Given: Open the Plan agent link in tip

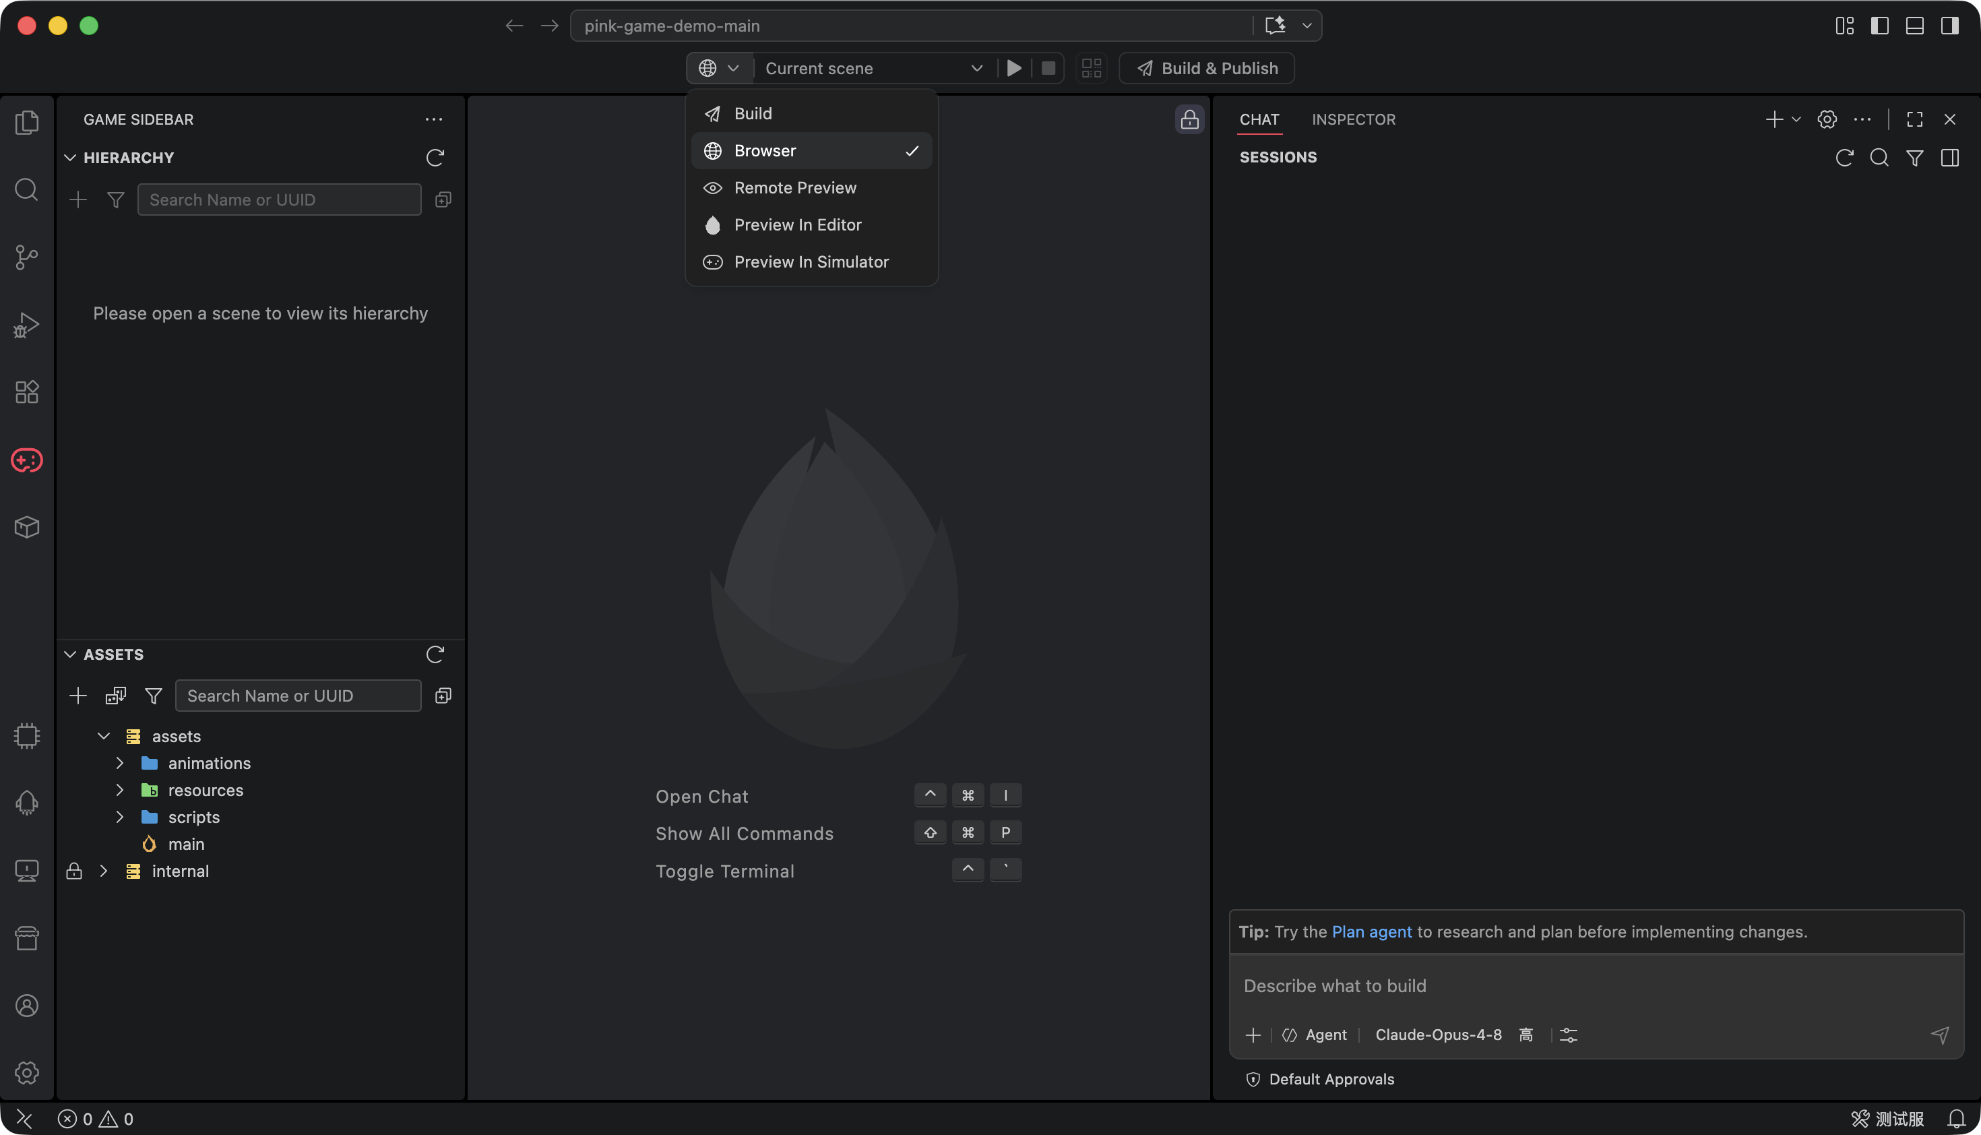Looking at the screenshot, I should (1372, 931).
